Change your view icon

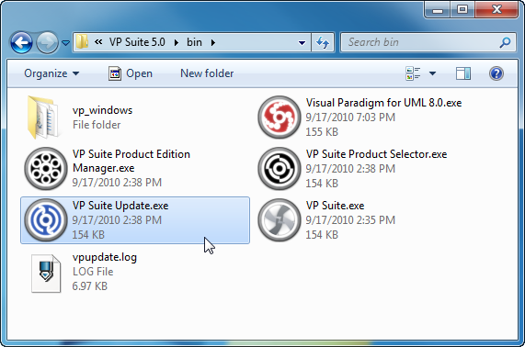pyautogui.click(x=413, y=73)
